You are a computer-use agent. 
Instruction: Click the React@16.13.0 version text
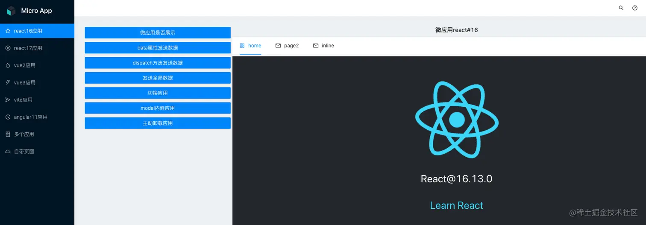tap(456, 179)
